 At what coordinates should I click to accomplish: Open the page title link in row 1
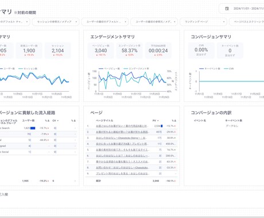tap(122, 126)
